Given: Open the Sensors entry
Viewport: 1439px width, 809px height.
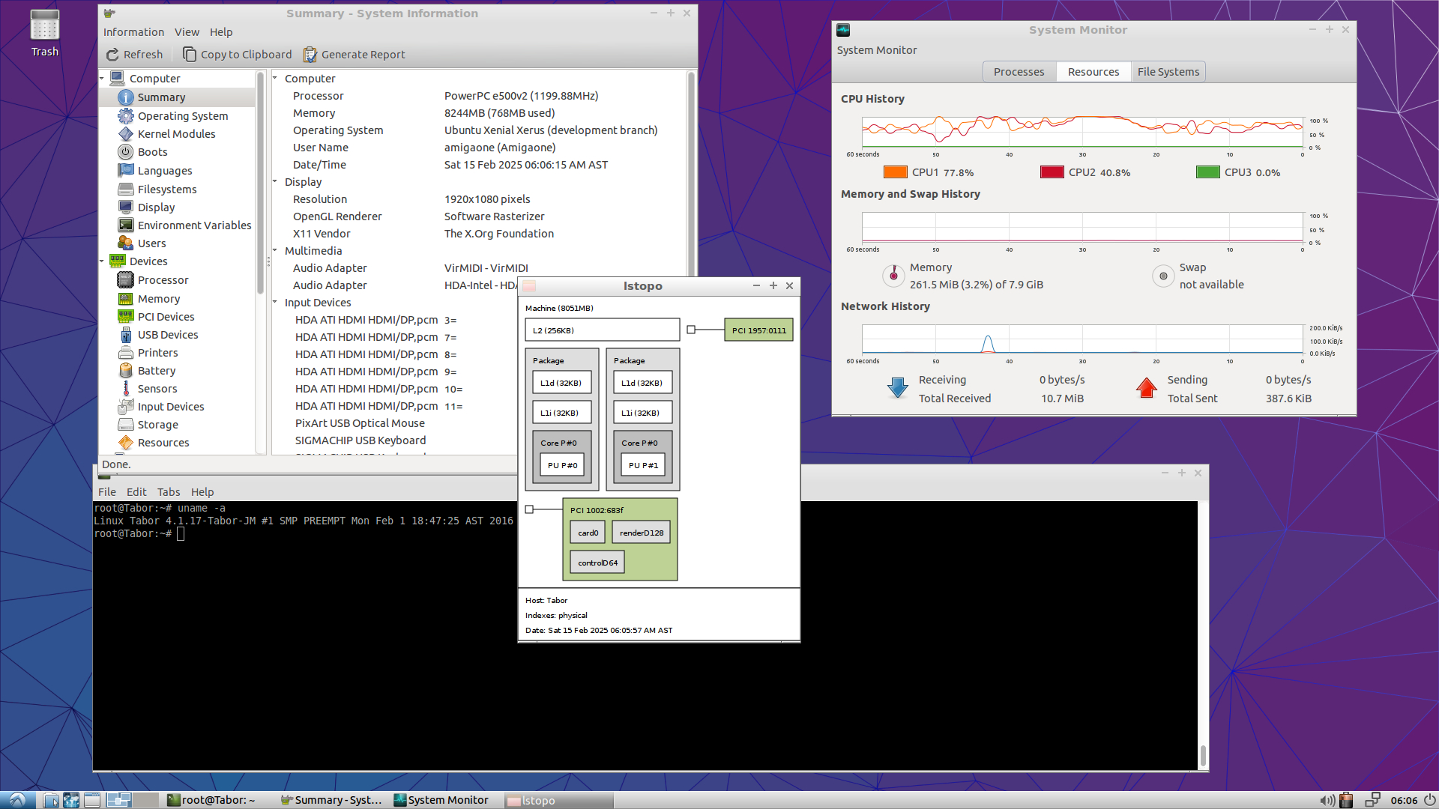Looking at the screenshot, I should click(157, 389).
